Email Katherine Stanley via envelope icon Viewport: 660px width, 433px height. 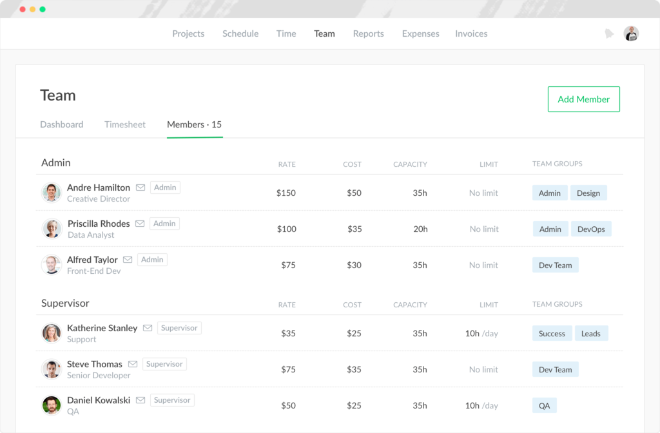point(148,328)
